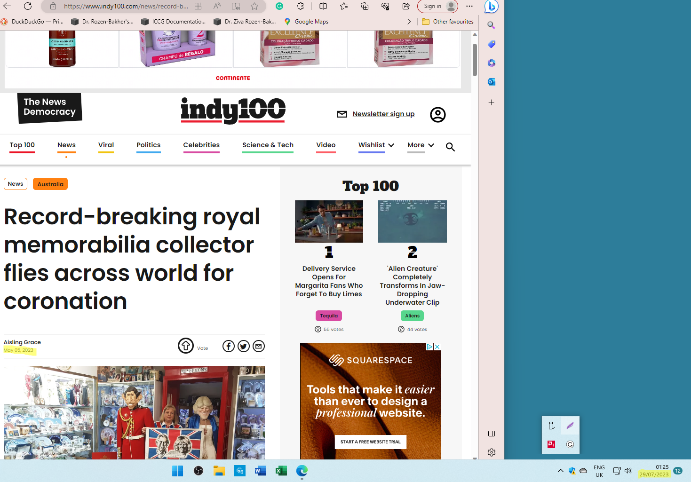The height and width of the screenshot is (482, 691).
Task: Go back to the previous page
Action: pyautogui.click(x=7, y=6)
